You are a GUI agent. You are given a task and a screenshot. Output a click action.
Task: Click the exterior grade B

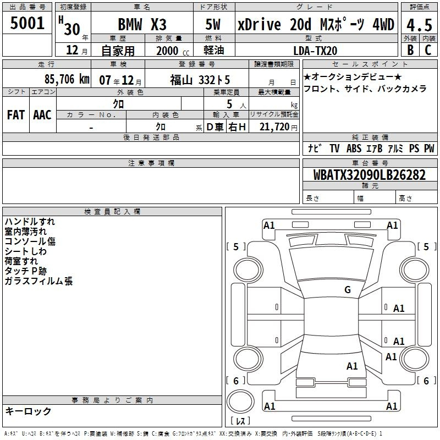tap(410, 50)
